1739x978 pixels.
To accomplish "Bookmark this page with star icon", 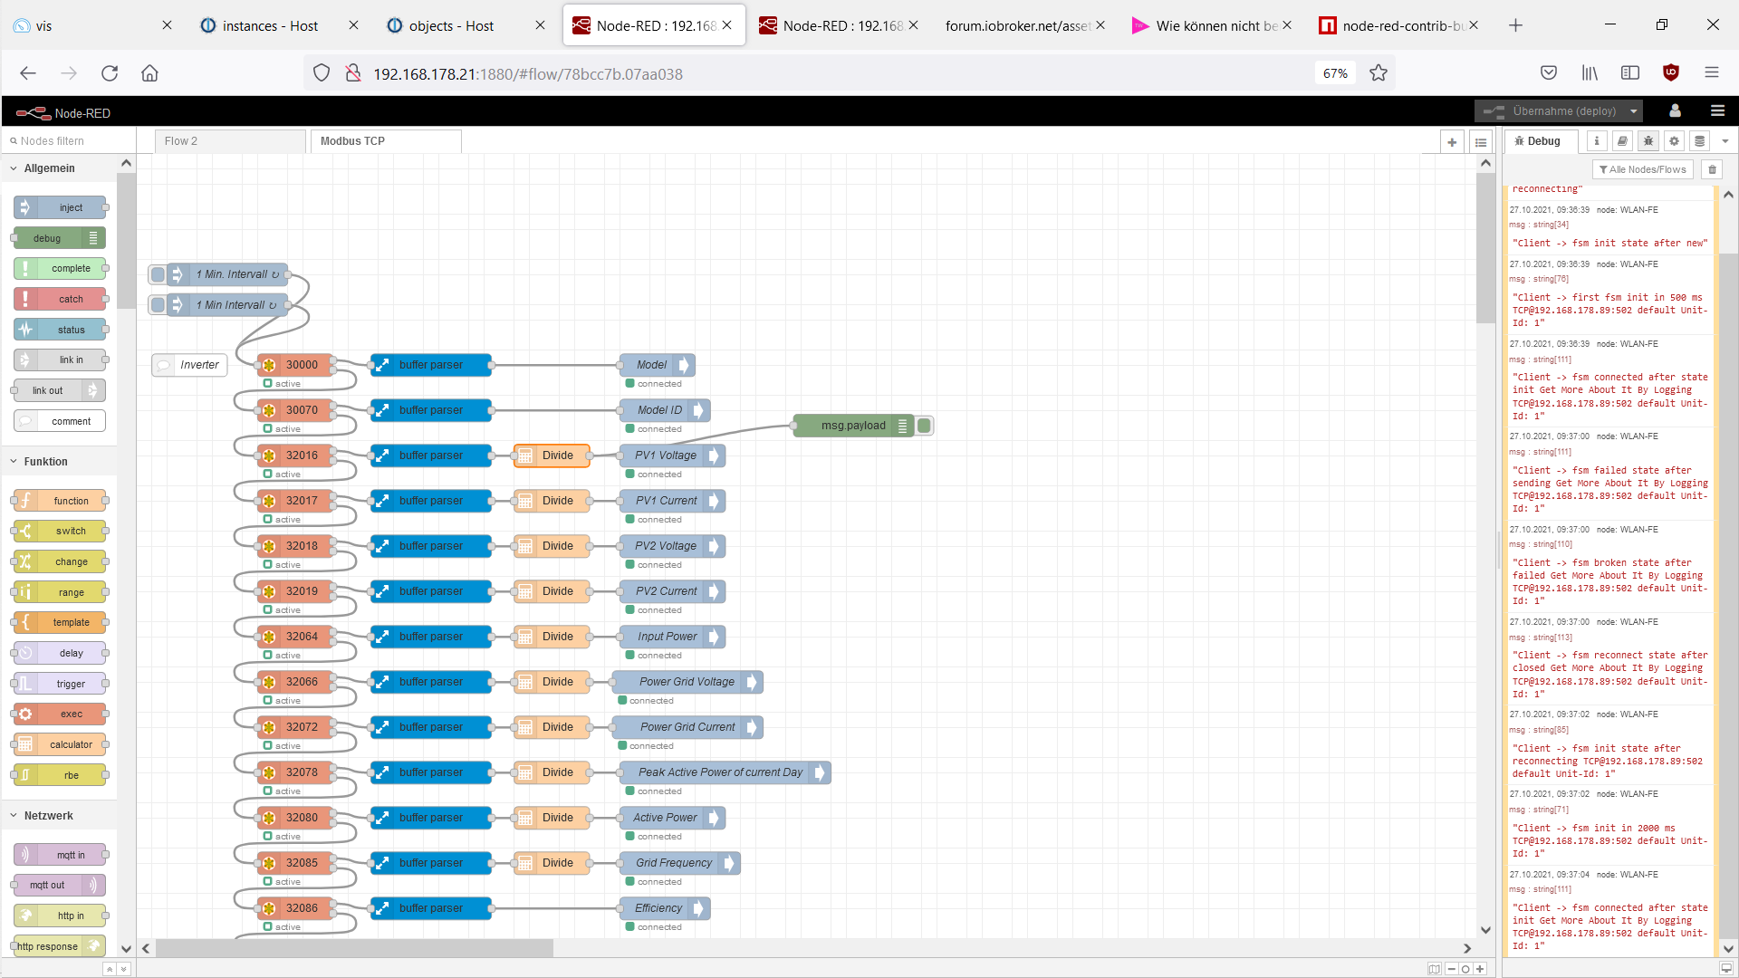I will point(1379,73).
